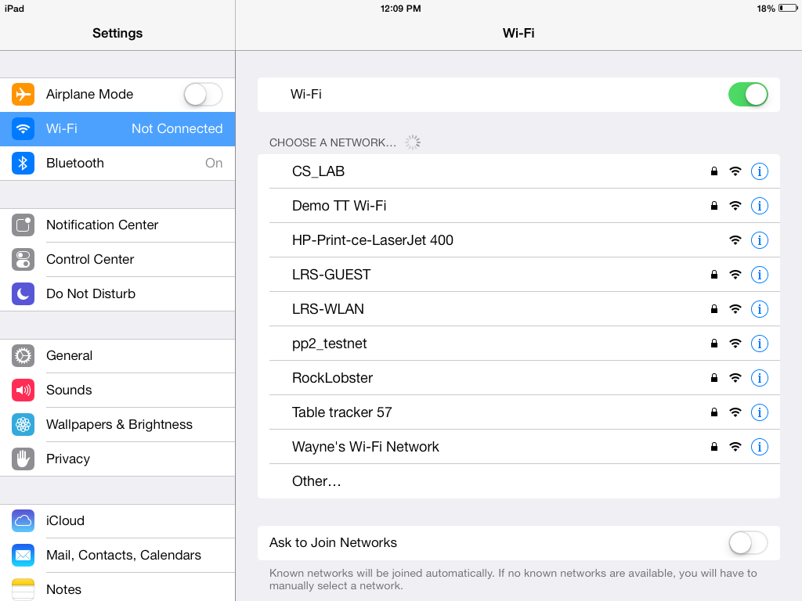Enable Ask to Join Networks
This screenshot has height=601, width=802.
click(748, 542)
